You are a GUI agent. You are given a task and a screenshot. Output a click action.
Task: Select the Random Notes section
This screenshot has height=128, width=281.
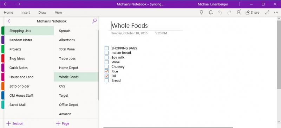tap(29, 40)
